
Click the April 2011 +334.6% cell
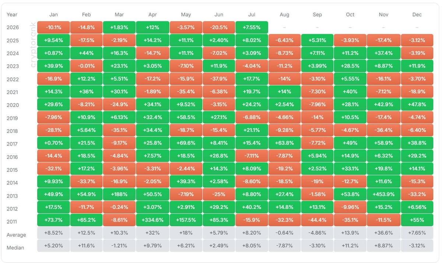tap(152, 220)
